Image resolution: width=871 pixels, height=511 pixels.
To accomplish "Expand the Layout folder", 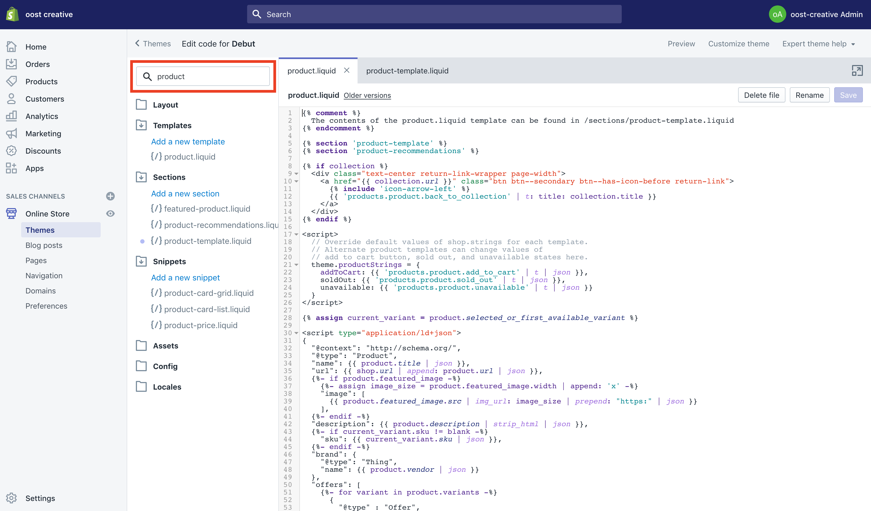I will click(x=141, y=105).
